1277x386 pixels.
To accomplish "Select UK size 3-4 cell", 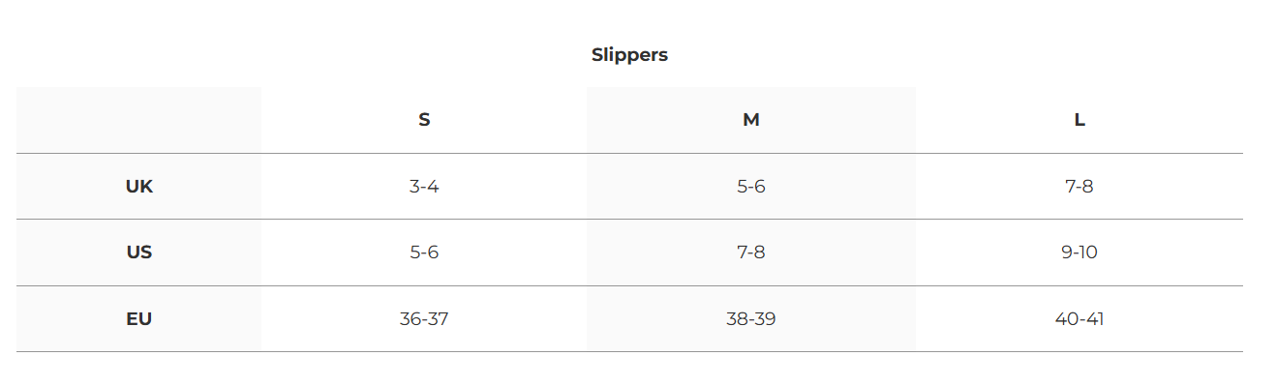I will pos(424,187).
